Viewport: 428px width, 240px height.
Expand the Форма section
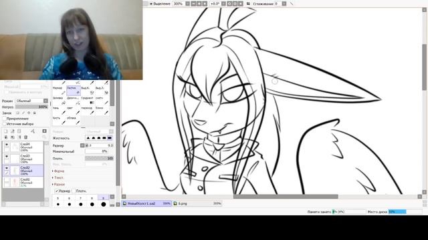pyautogui.click(x=58, y=171)
